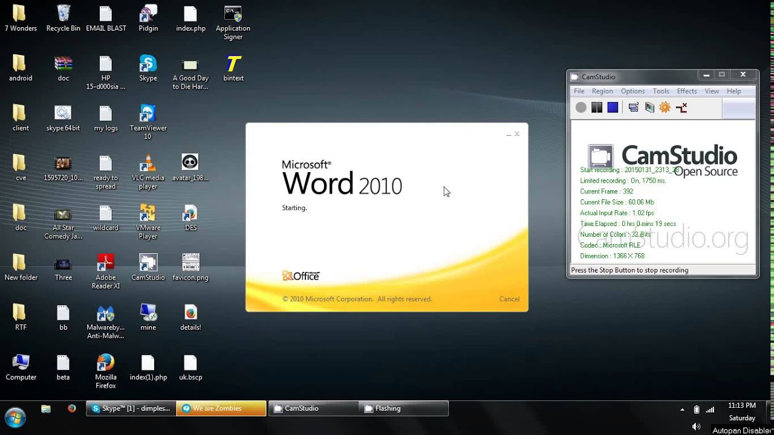
Task: Switch to the Flashing taskbar item
Action: pyautogui.click(x=403, y=408)
